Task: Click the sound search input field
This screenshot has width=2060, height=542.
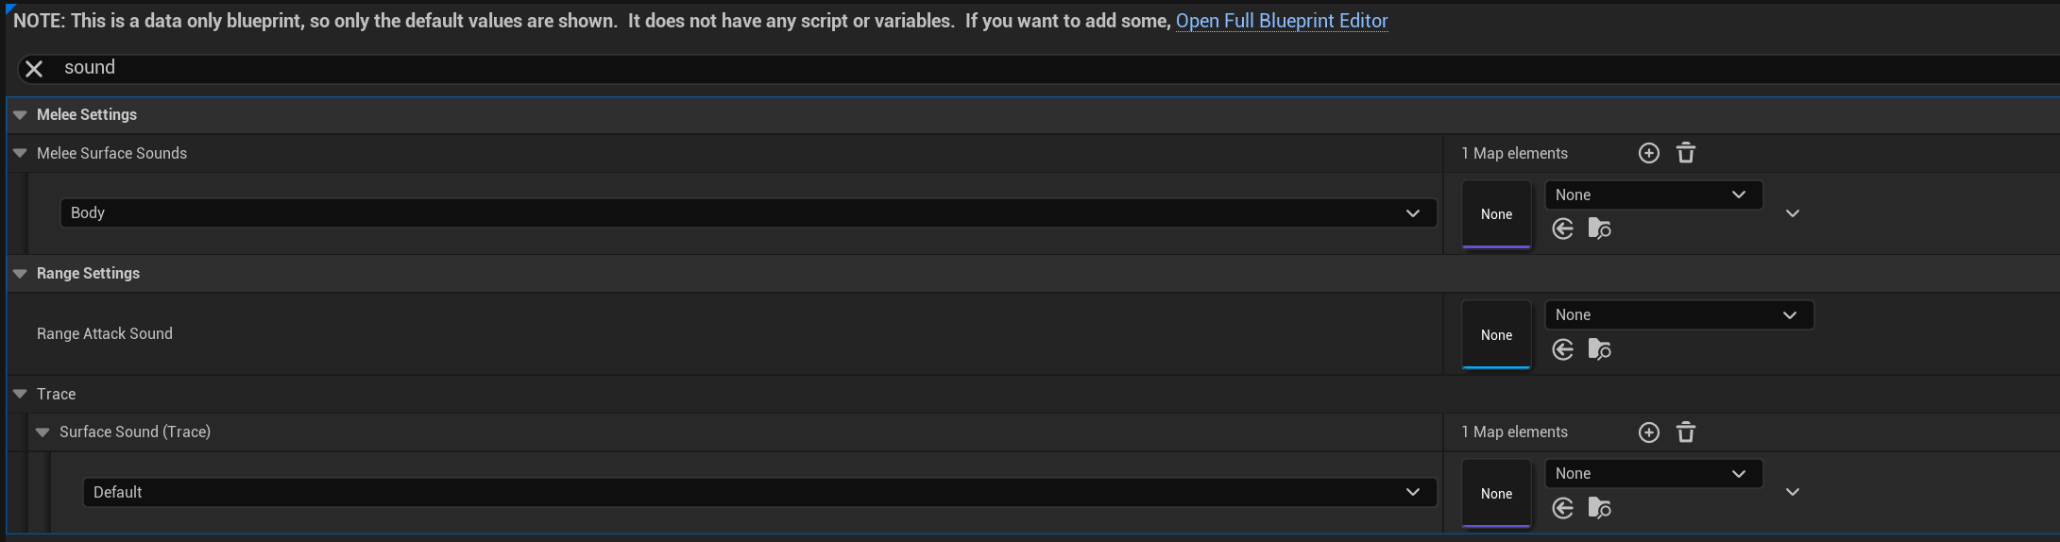Action: point(945,68)
